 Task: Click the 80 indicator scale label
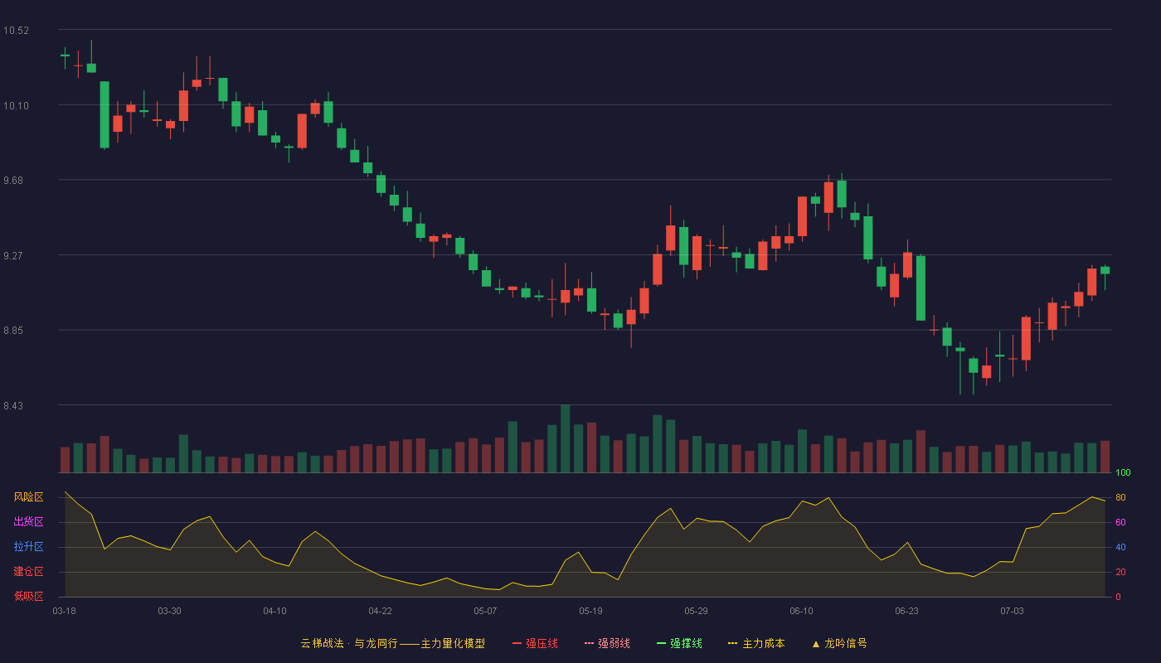(1120, 497)
